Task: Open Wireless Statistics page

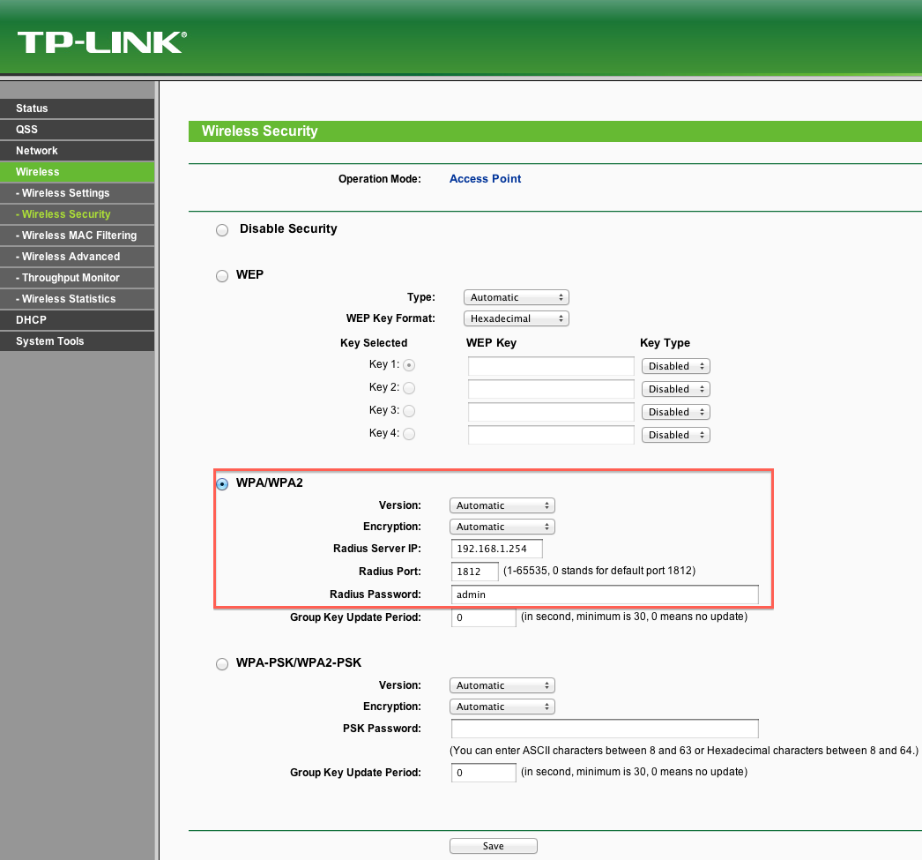Action: click(77, 299)
